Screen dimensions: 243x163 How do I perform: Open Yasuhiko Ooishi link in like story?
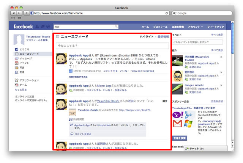tap(108, 101)
